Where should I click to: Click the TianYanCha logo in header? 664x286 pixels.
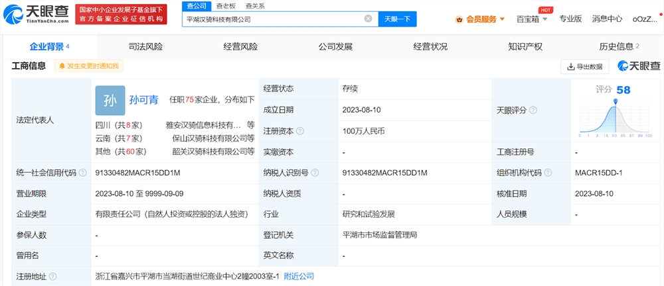(x=36, y=13)
